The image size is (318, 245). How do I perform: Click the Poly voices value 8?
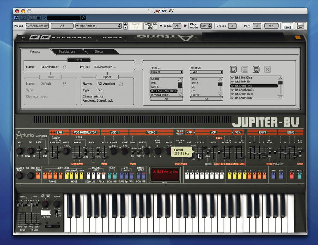[257, 26]
